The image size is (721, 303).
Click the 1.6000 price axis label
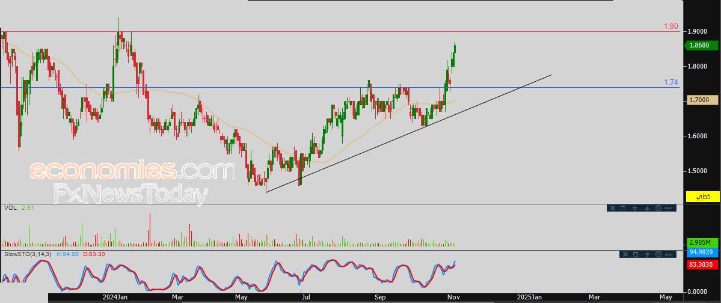[x=697, y=136]
